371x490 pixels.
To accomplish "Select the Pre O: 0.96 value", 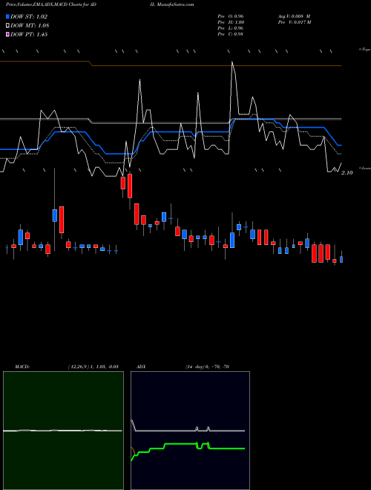I will coord(231,16).
